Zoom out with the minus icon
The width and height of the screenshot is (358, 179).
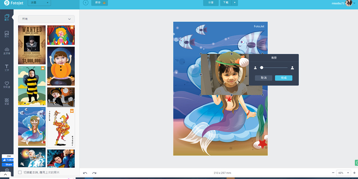coord(333,173)
